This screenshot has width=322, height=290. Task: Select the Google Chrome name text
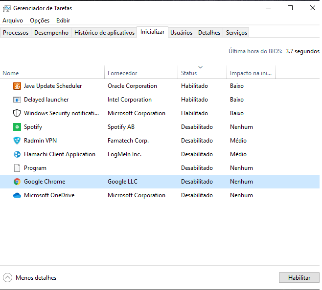point(45,182)
